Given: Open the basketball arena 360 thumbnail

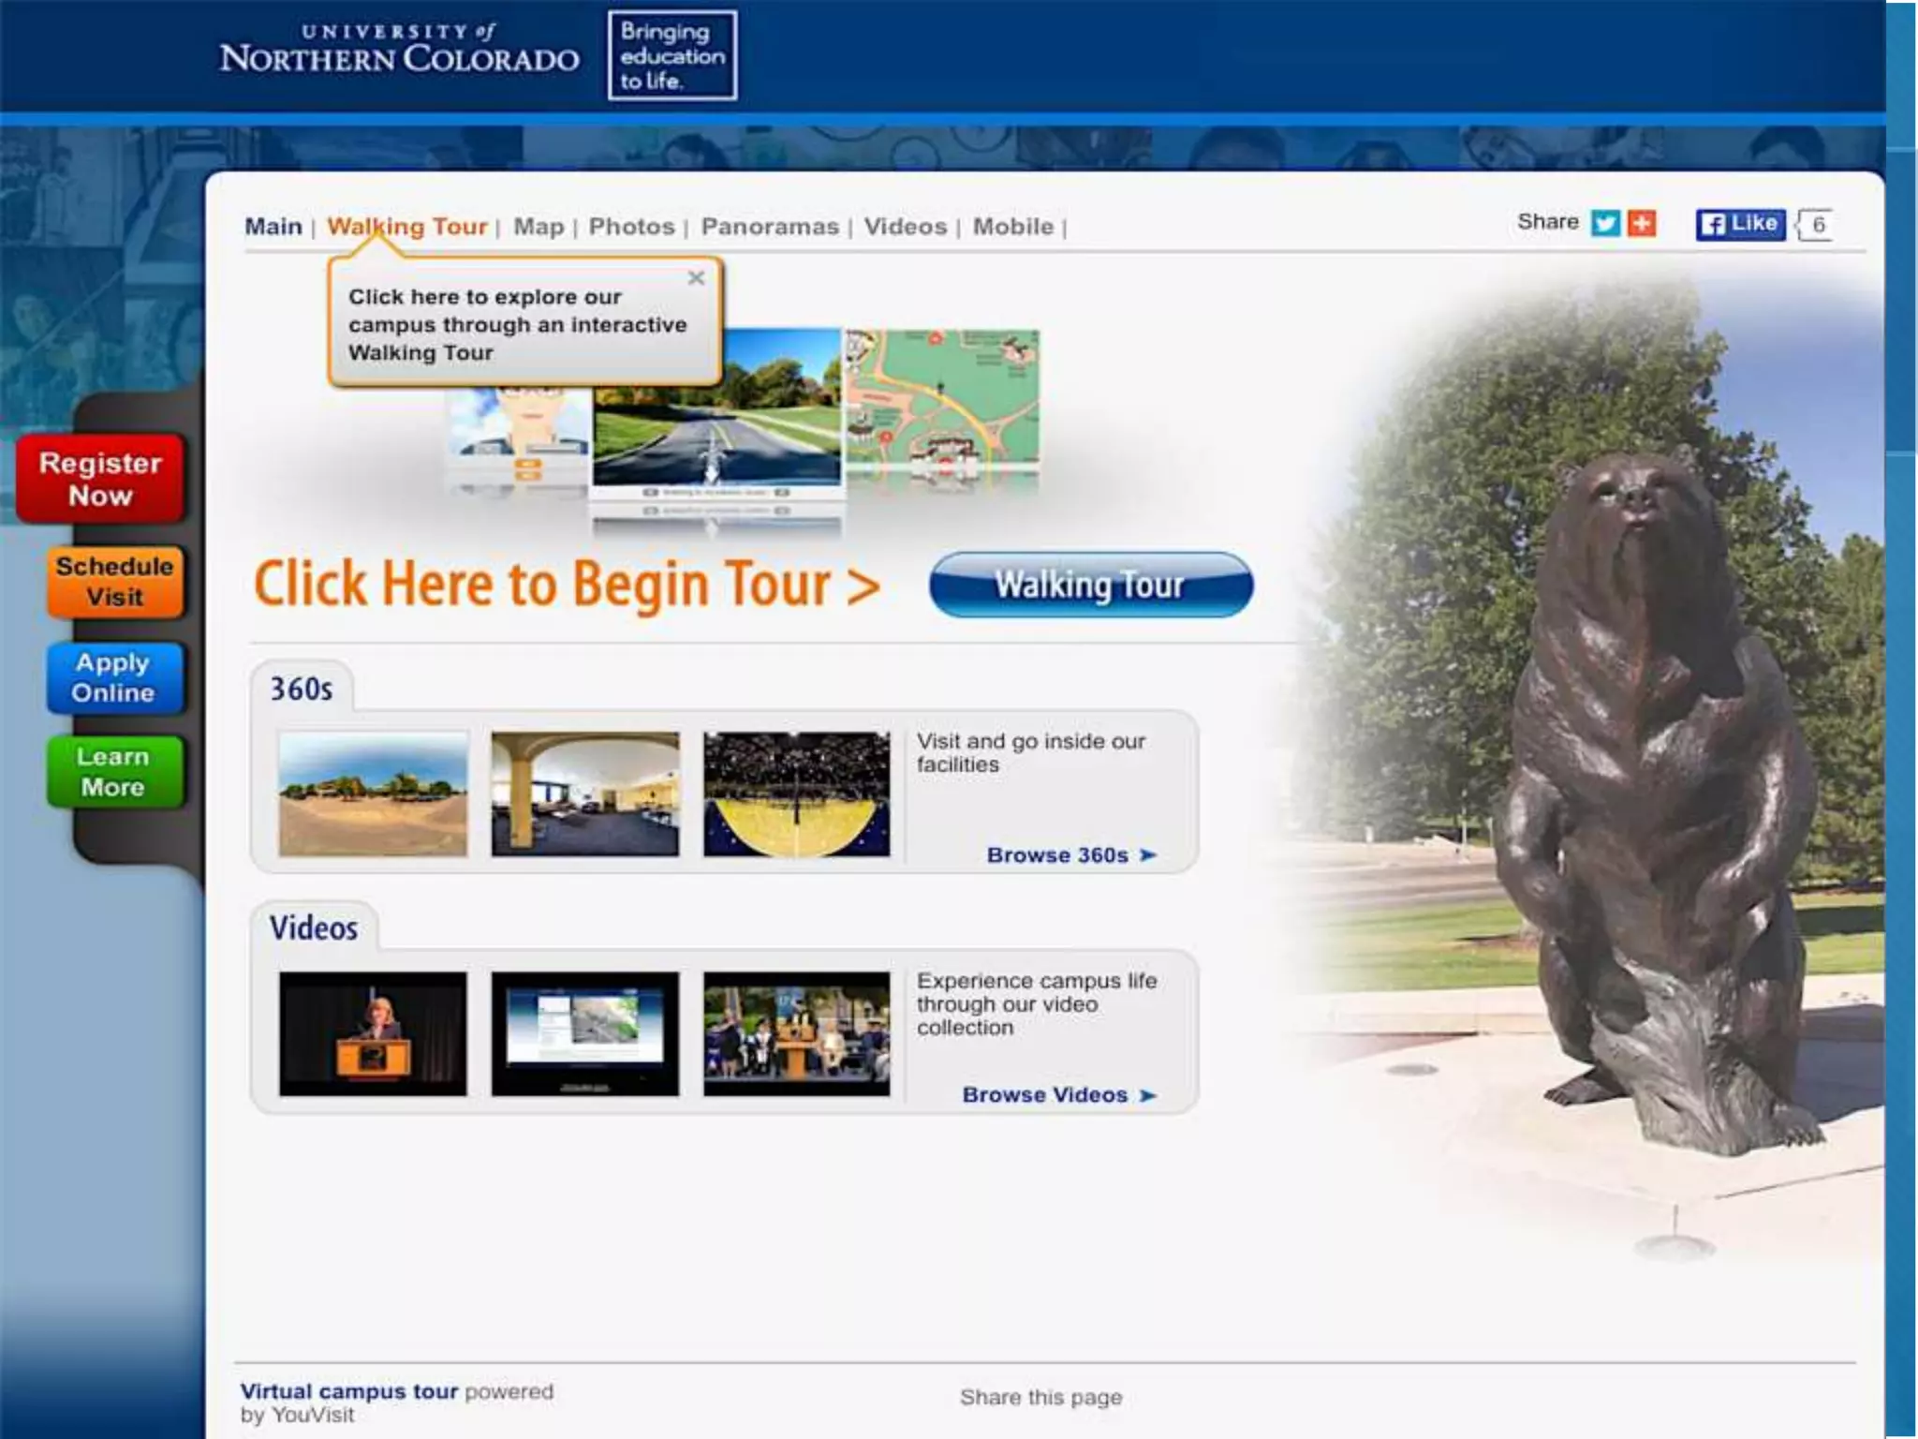Looking at the screenshot, I should click(x=796, y=794).
